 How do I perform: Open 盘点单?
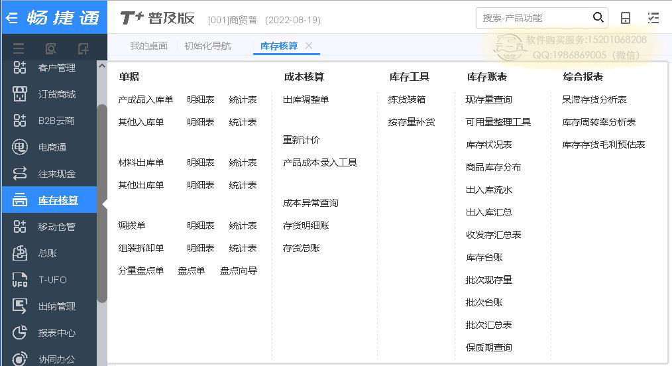point(191,271)
